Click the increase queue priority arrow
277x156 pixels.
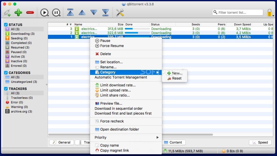point(82,12)
